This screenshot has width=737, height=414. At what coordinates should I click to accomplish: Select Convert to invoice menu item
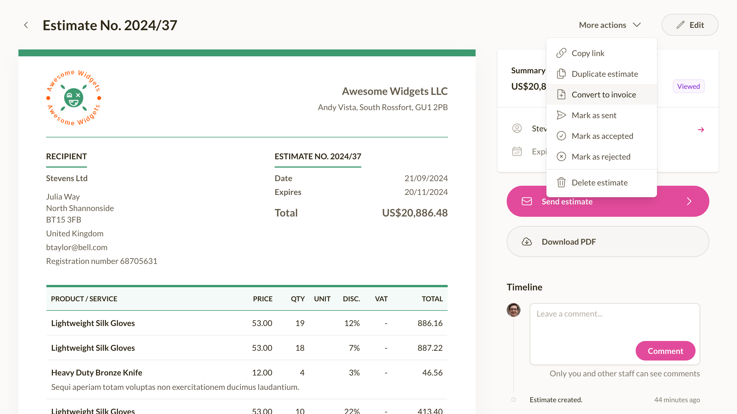[603, 94]
